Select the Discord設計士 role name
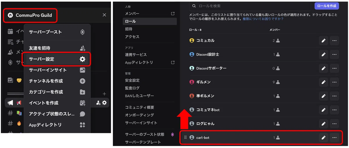This screenshot has width=349, height=148. pyautogui.click(x=208, y=54)
